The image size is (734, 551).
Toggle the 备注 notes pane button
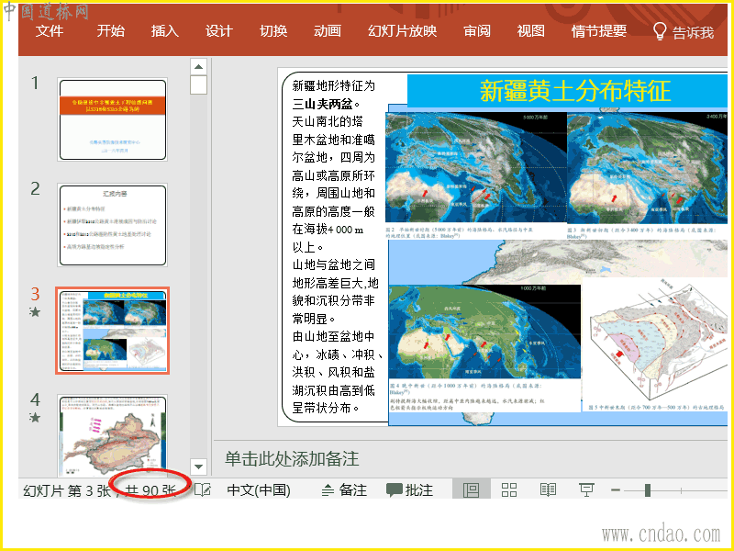345,490
